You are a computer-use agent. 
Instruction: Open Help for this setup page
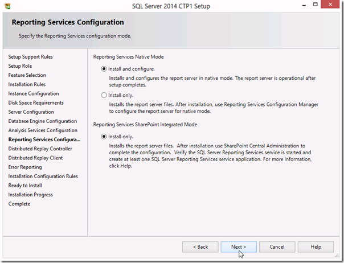click(316, 246)
